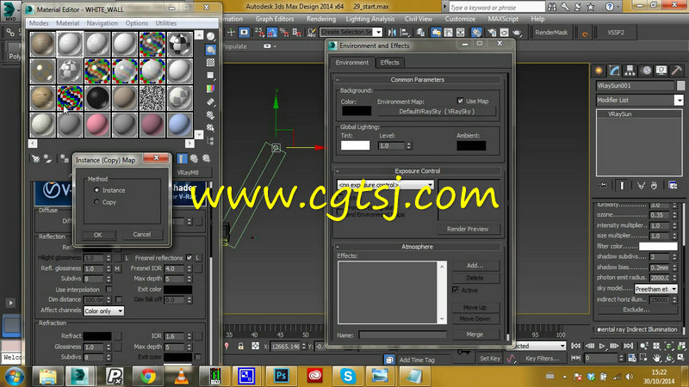This screenshot has width=689, height=387.
Task: Click the Render teapot icon
Action: click(x=517, y=32)
